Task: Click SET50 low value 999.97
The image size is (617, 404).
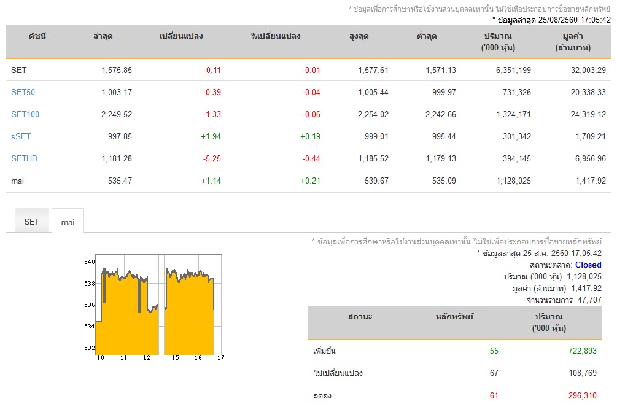Action: [x=444, y=92]
